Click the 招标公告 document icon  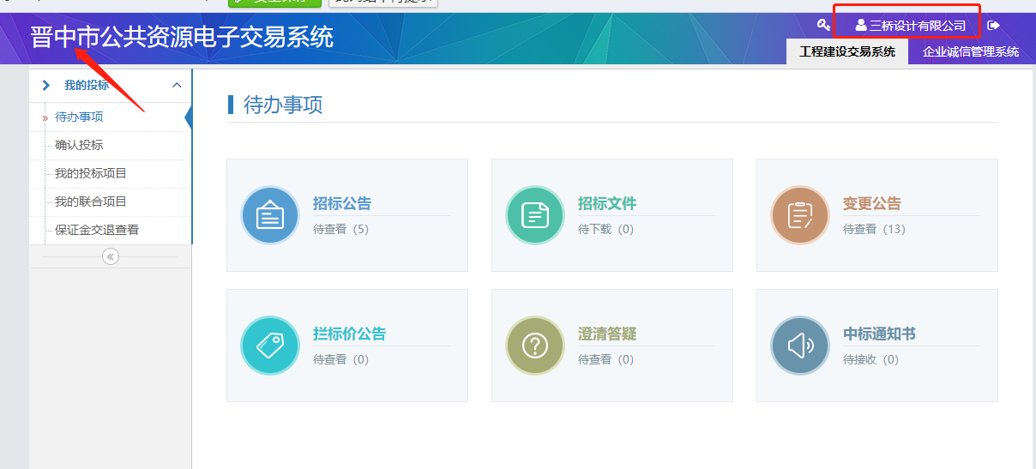270,215
